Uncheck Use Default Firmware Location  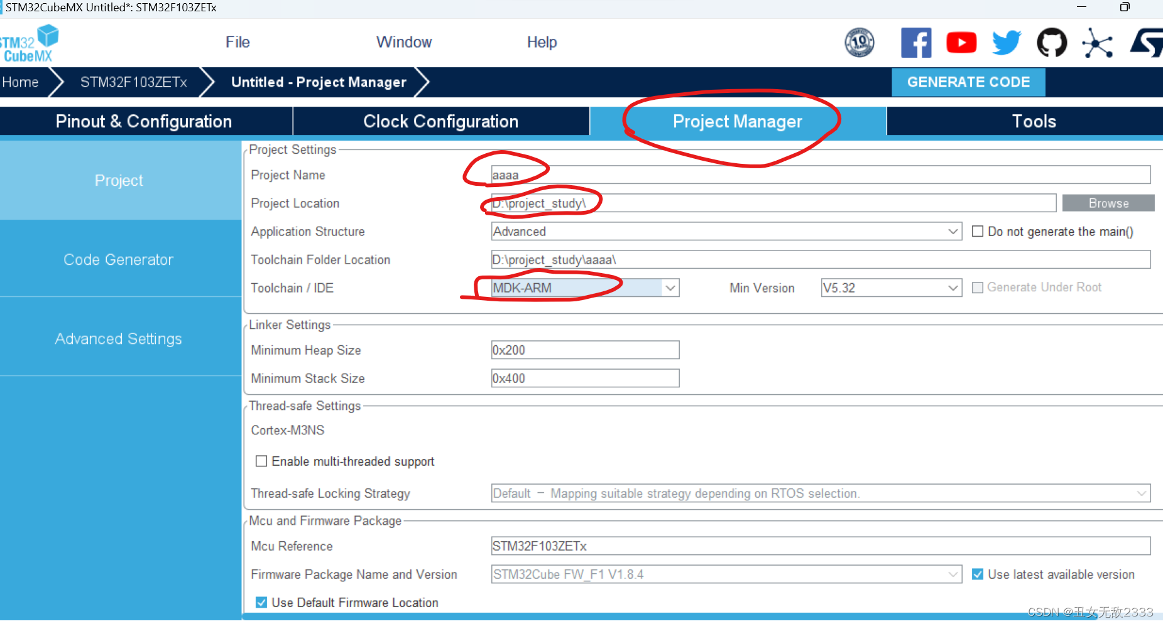tap(261, 603)
